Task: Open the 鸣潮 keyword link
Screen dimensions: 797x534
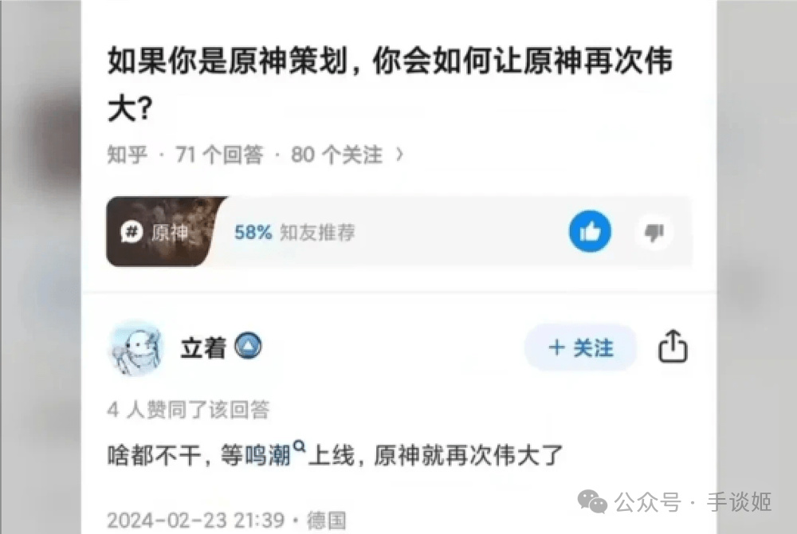Action: (x=267, y=455)
